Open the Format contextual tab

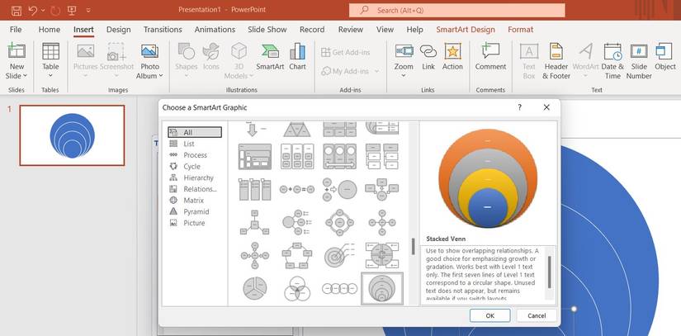tap(520, 30)
